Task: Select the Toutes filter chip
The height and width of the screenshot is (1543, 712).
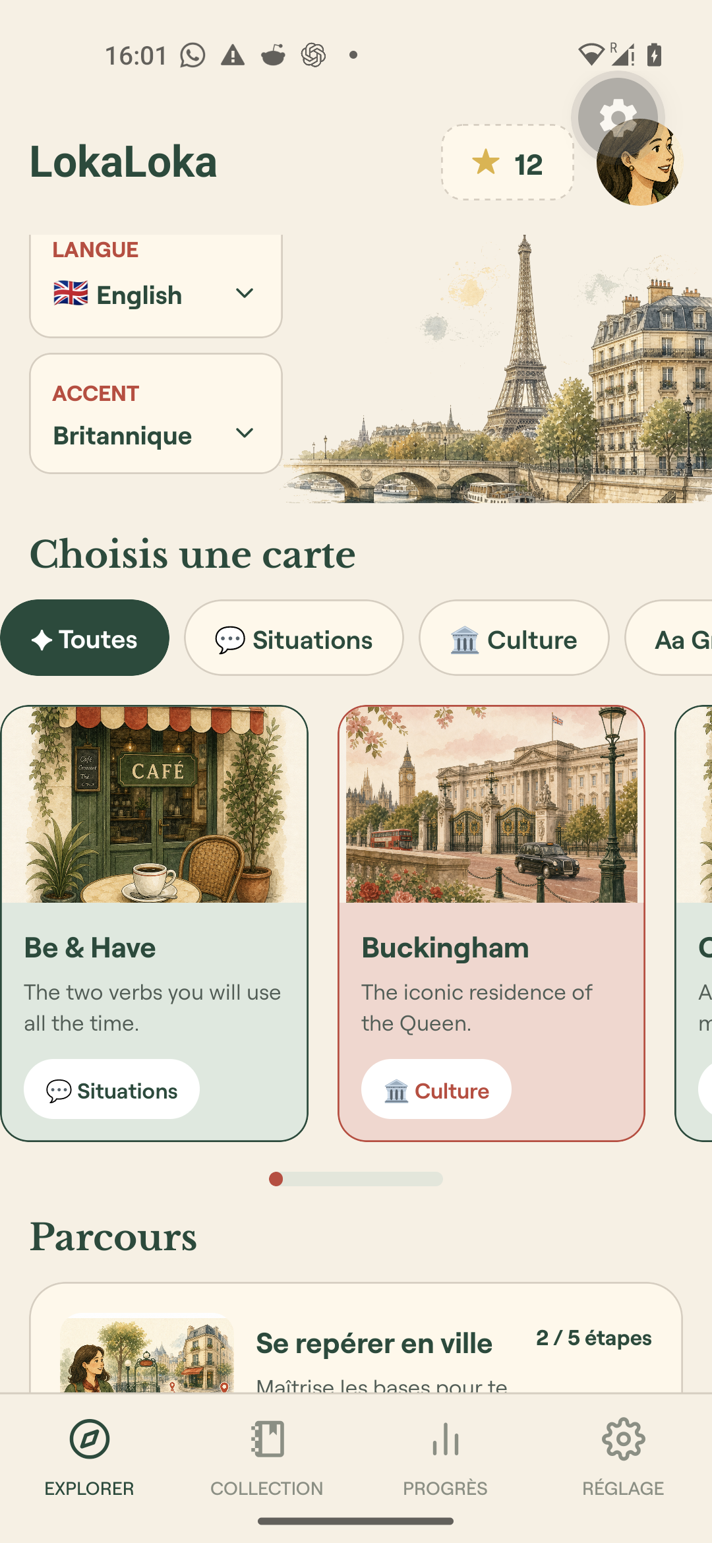Action: [84, 638]
